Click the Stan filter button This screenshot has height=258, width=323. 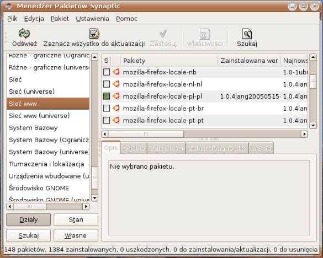(x=76, y=219)
